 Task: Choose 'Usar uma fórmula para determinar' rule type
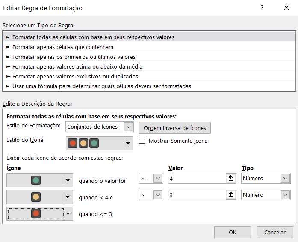[149, 86]
